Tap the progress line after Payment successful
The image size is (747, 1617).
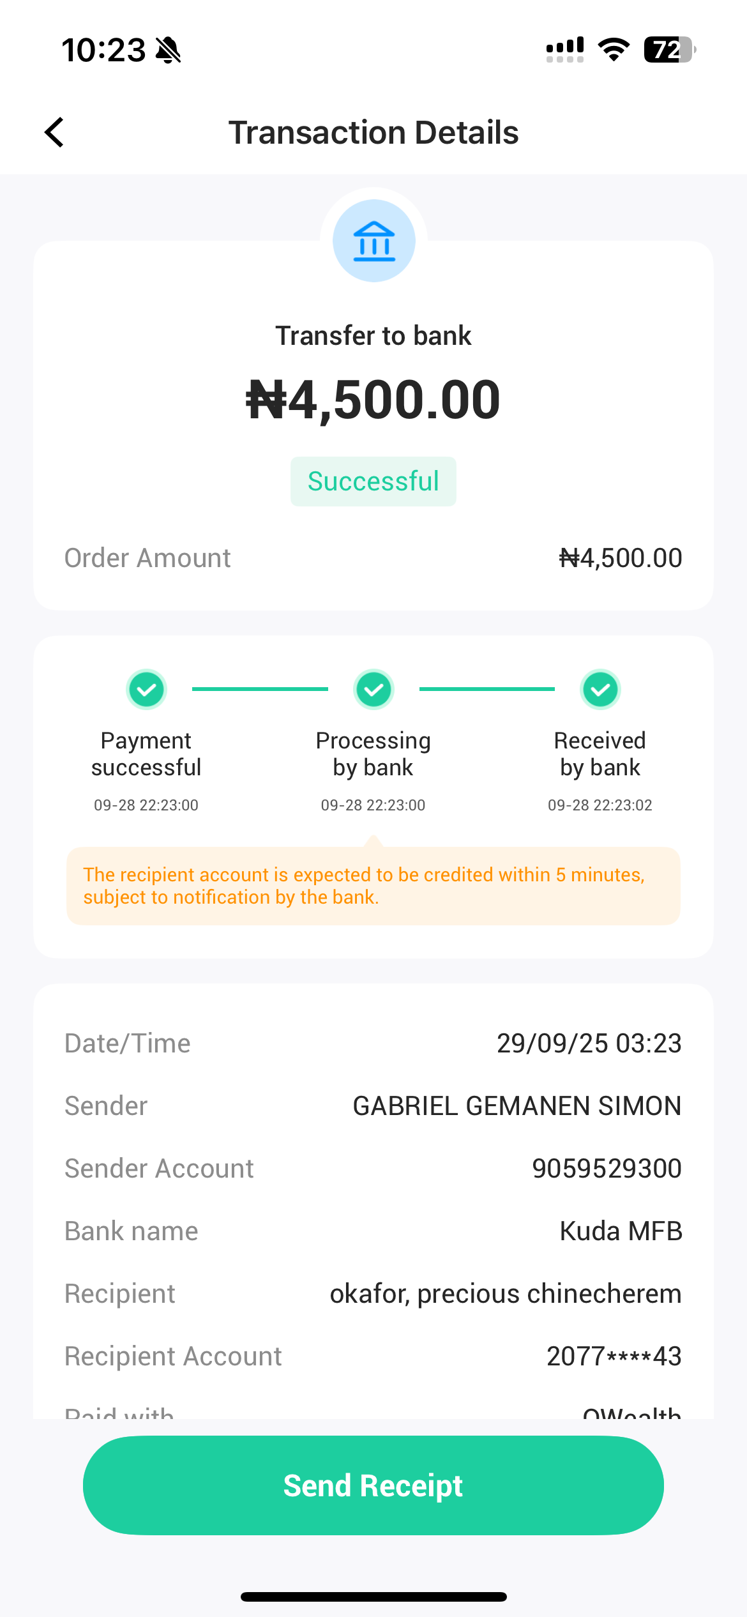coord(260,689)
